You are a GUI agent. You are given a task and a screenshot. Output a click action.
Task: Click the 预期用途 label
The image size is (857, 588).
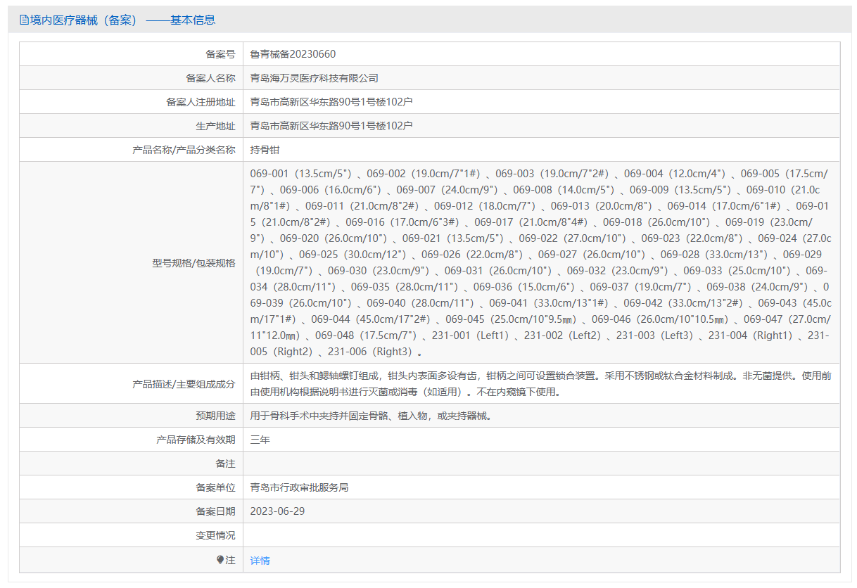(215, 416)
